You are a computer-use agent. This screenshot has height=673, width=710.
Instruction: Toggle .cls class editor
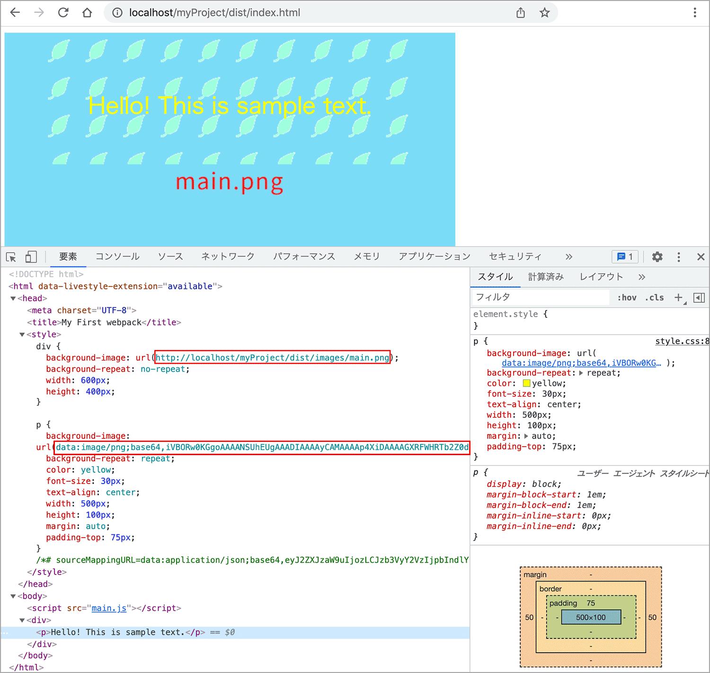[655, 297]
